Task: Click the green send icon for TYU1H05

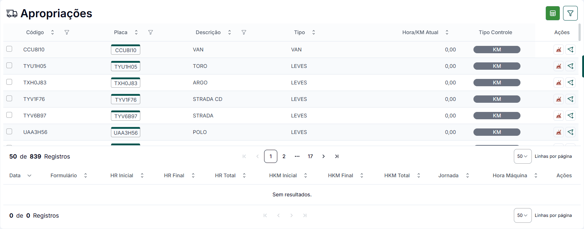Action: [570, 66]
